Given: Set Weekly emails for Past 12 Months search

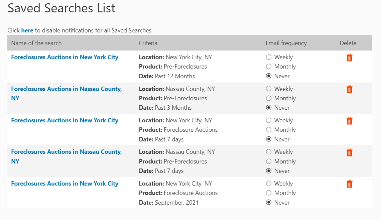Looking at the screenshot, I should [x=269, y=57].
